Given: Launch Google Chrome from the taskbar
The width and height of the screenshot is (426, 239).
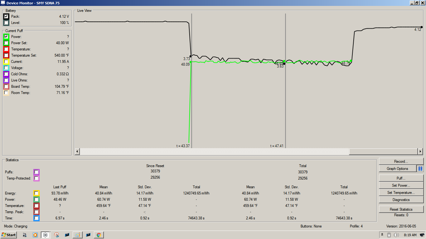Looking at the screenshot, I should tap(99, 235).
